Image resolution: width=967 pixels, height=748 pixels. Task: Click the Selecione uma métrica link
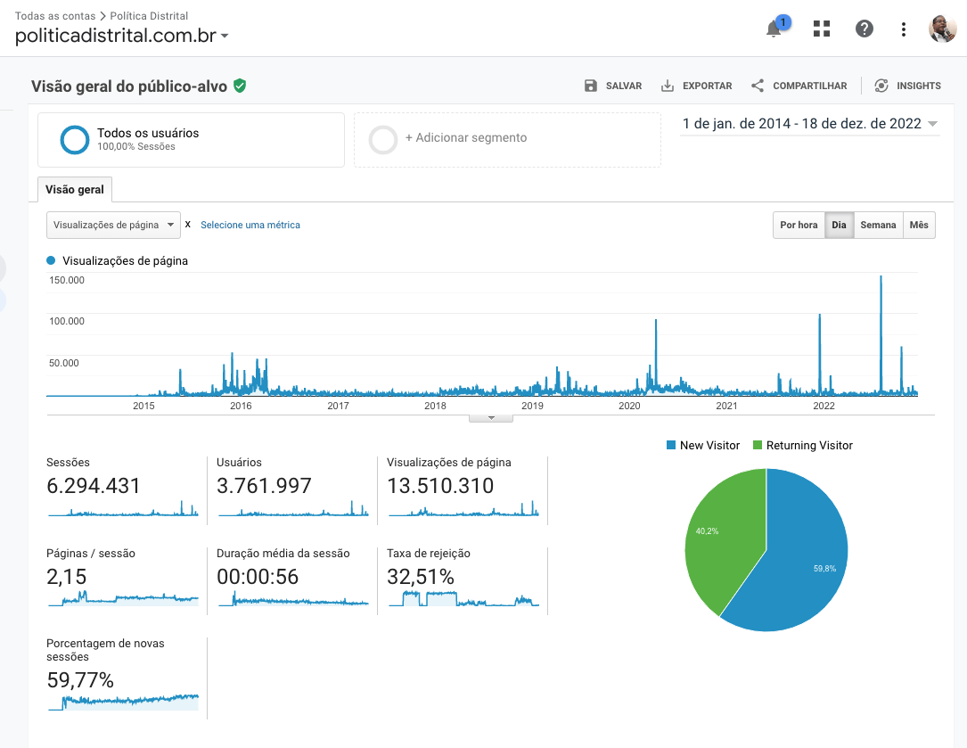click(250, 226)
